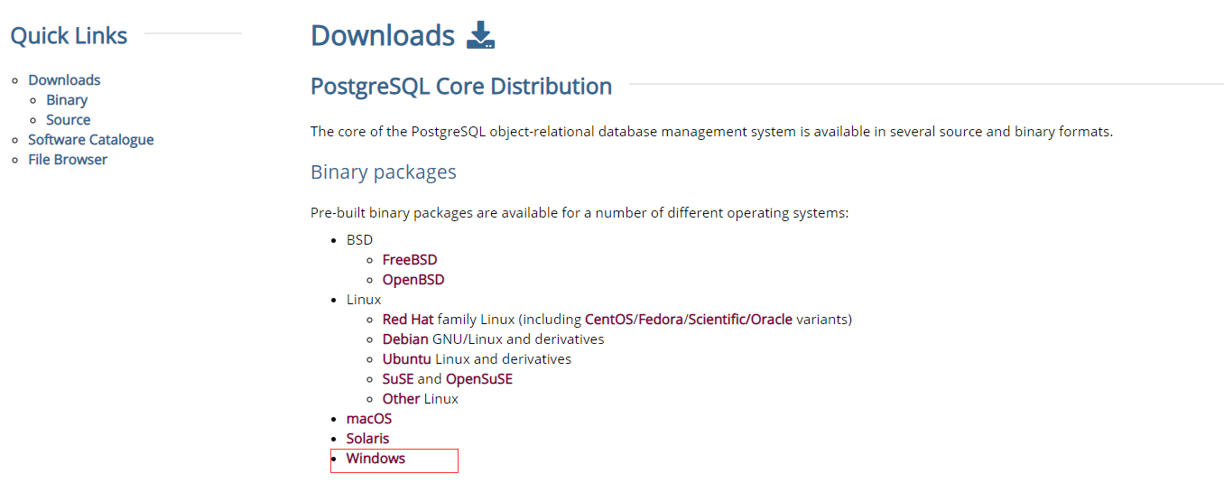Image resolution: width=1224 pixels, height=483 pixels.
Task: Open the Downloads quick link
Action: pos(64,80)
